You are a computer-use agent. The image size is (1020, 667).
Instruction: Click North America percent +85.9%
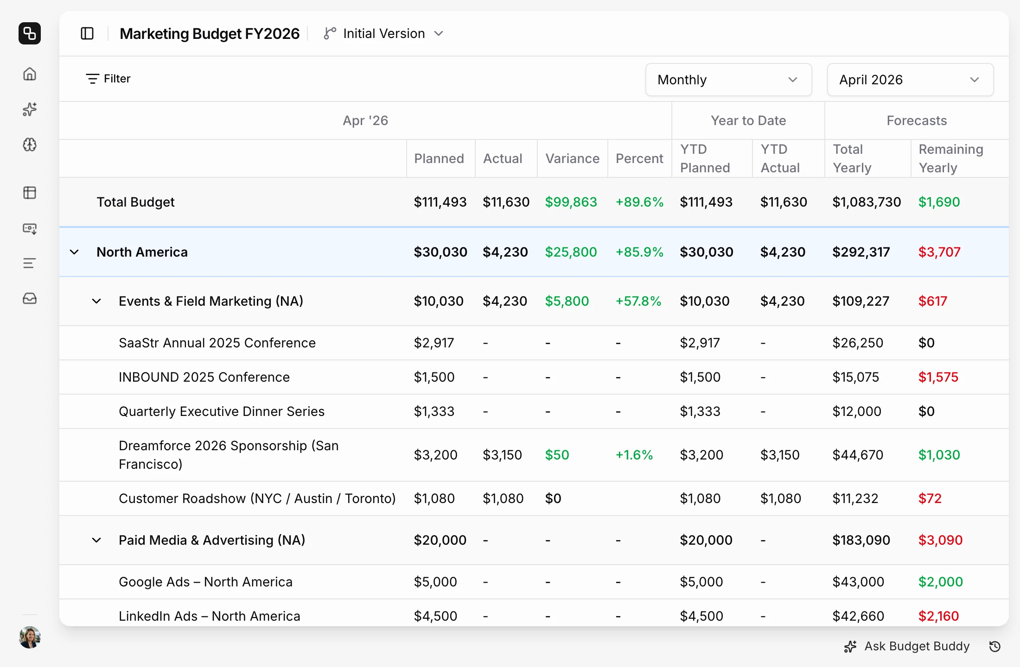pyautogui.click(x=639, y=252)
